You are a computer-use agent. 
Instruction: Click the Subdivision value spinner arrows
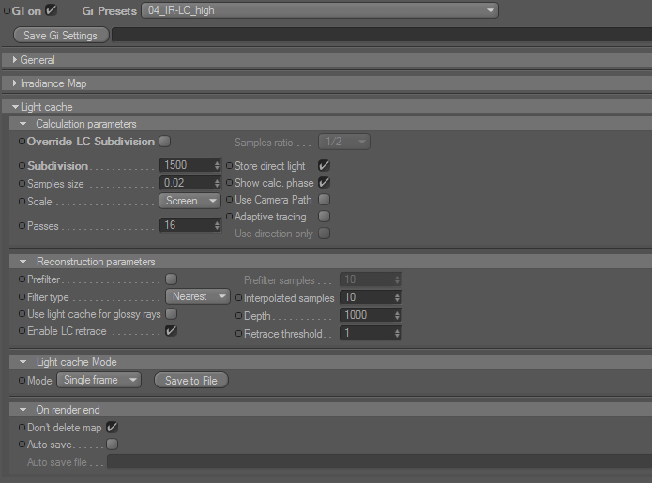coord(217,165)
